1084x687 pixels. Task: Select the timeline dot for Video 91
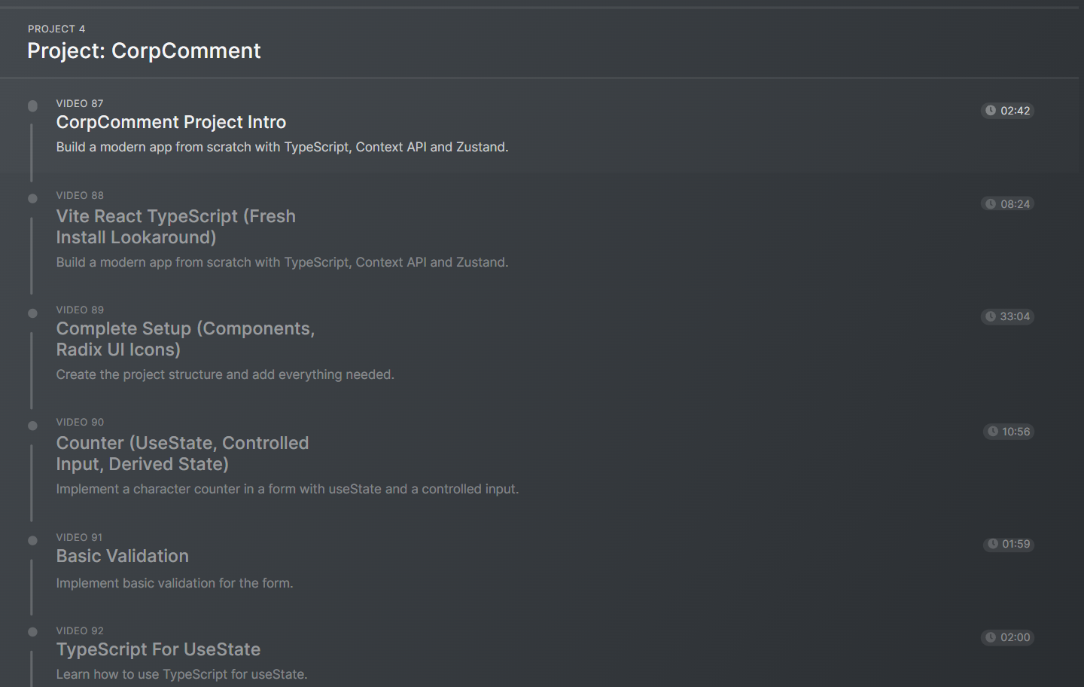(32, 540)
